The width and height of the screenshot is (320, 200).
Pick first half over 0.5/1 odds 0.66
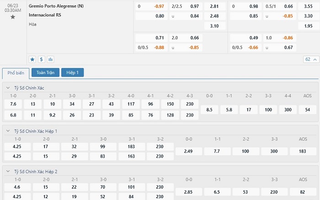[x=280, y=6]
